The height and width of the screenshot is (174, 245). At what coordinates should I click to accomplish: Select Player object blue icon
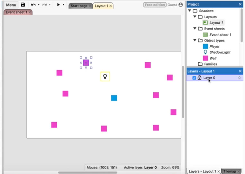(205, 46)
